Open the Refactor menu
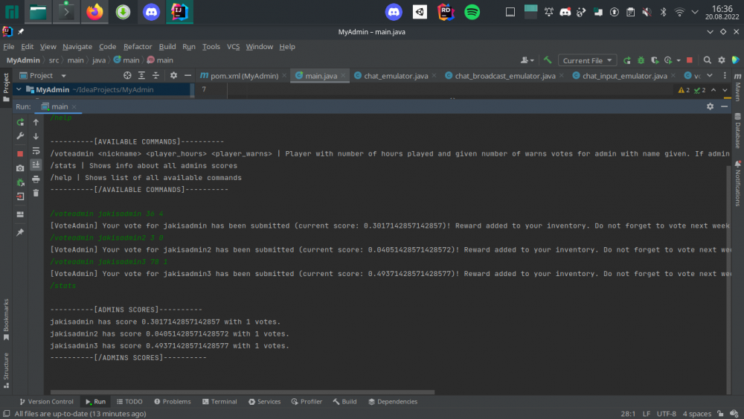Screen dimensions: 744x419 point(138,46)
